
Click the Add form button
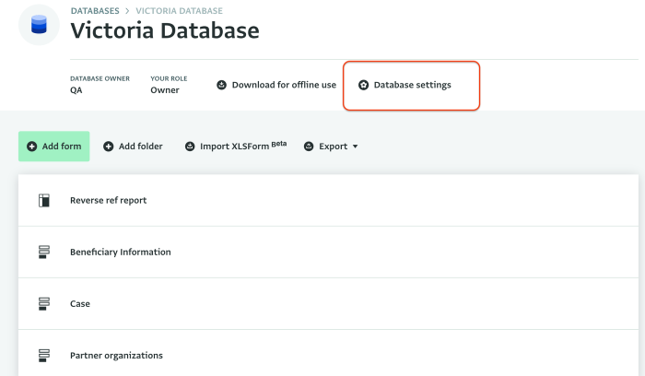[53, 147]
